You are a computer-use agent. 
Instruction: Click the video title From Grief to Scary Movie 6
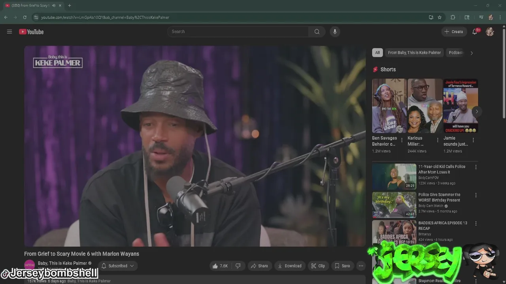81,254
